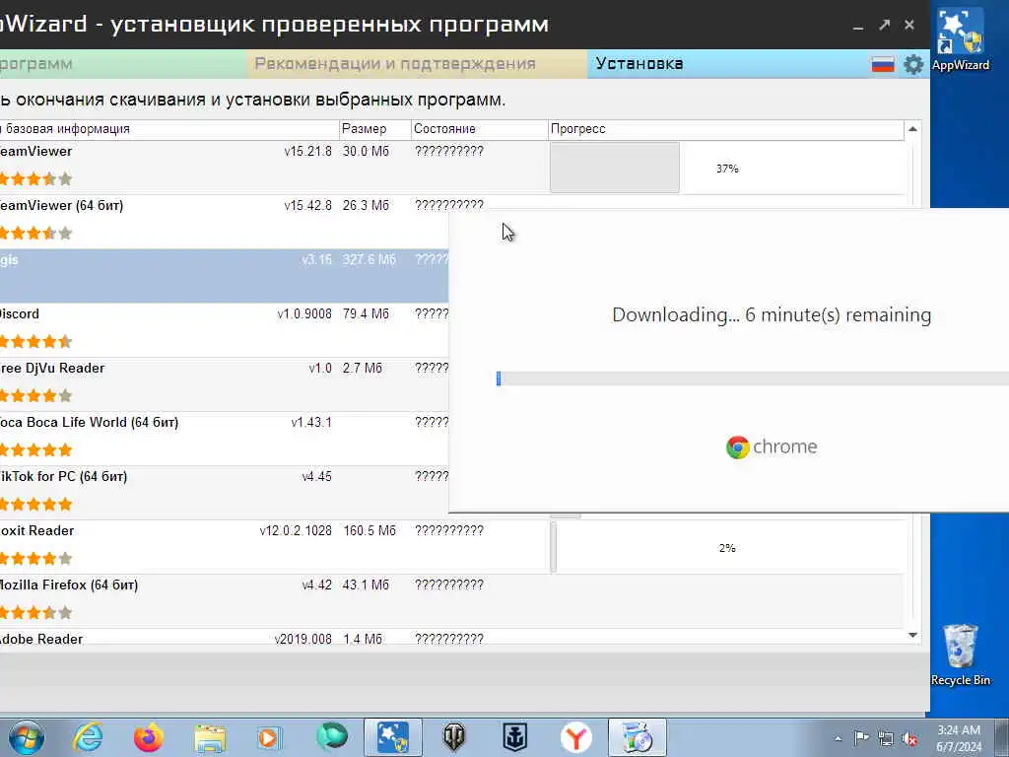Select Free DjVu Reader row
The width and height of the screenshot is (1009, 757).
(224, 384)
